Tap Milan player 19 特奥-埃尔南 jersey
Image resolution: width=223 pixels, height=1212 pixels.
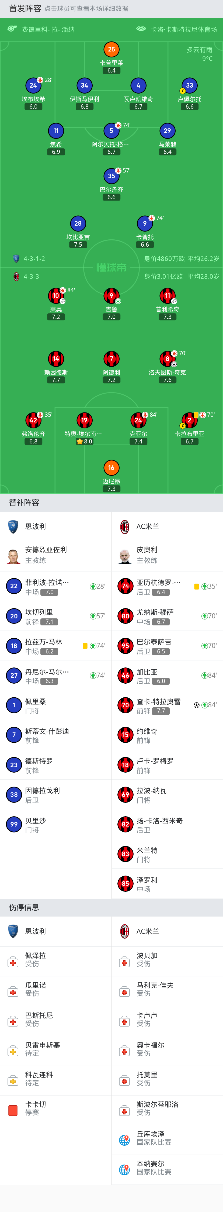tap(84, 421)
